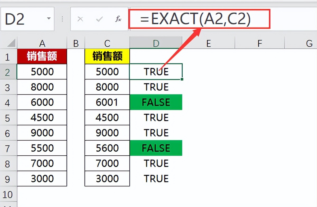Select green FALSE cell in row 7

(x=156, y=148)
